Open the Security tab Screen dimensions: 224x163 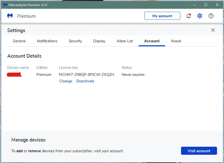75,41
